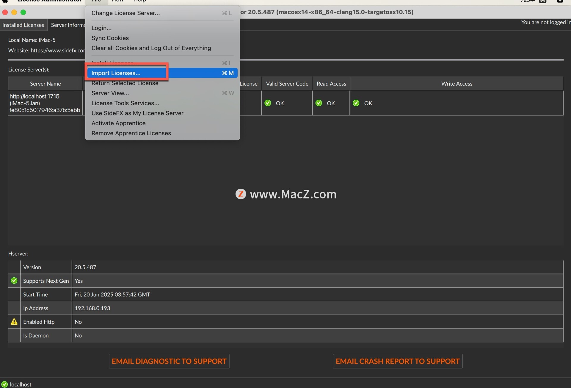Click the green check beside Supports Next Gen
Screen dimensions: 571x388
[14, 281]
